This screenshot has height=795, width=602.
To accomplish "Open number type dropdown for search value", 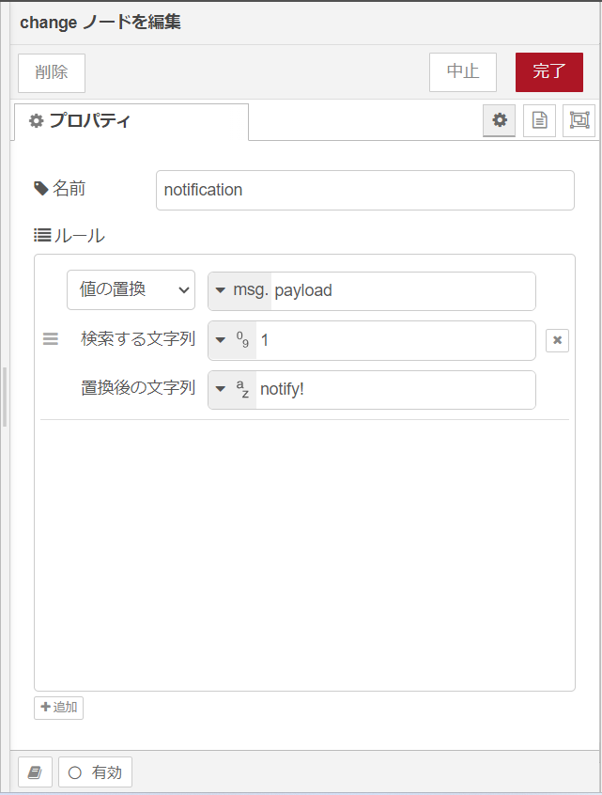I will (233, 340).
